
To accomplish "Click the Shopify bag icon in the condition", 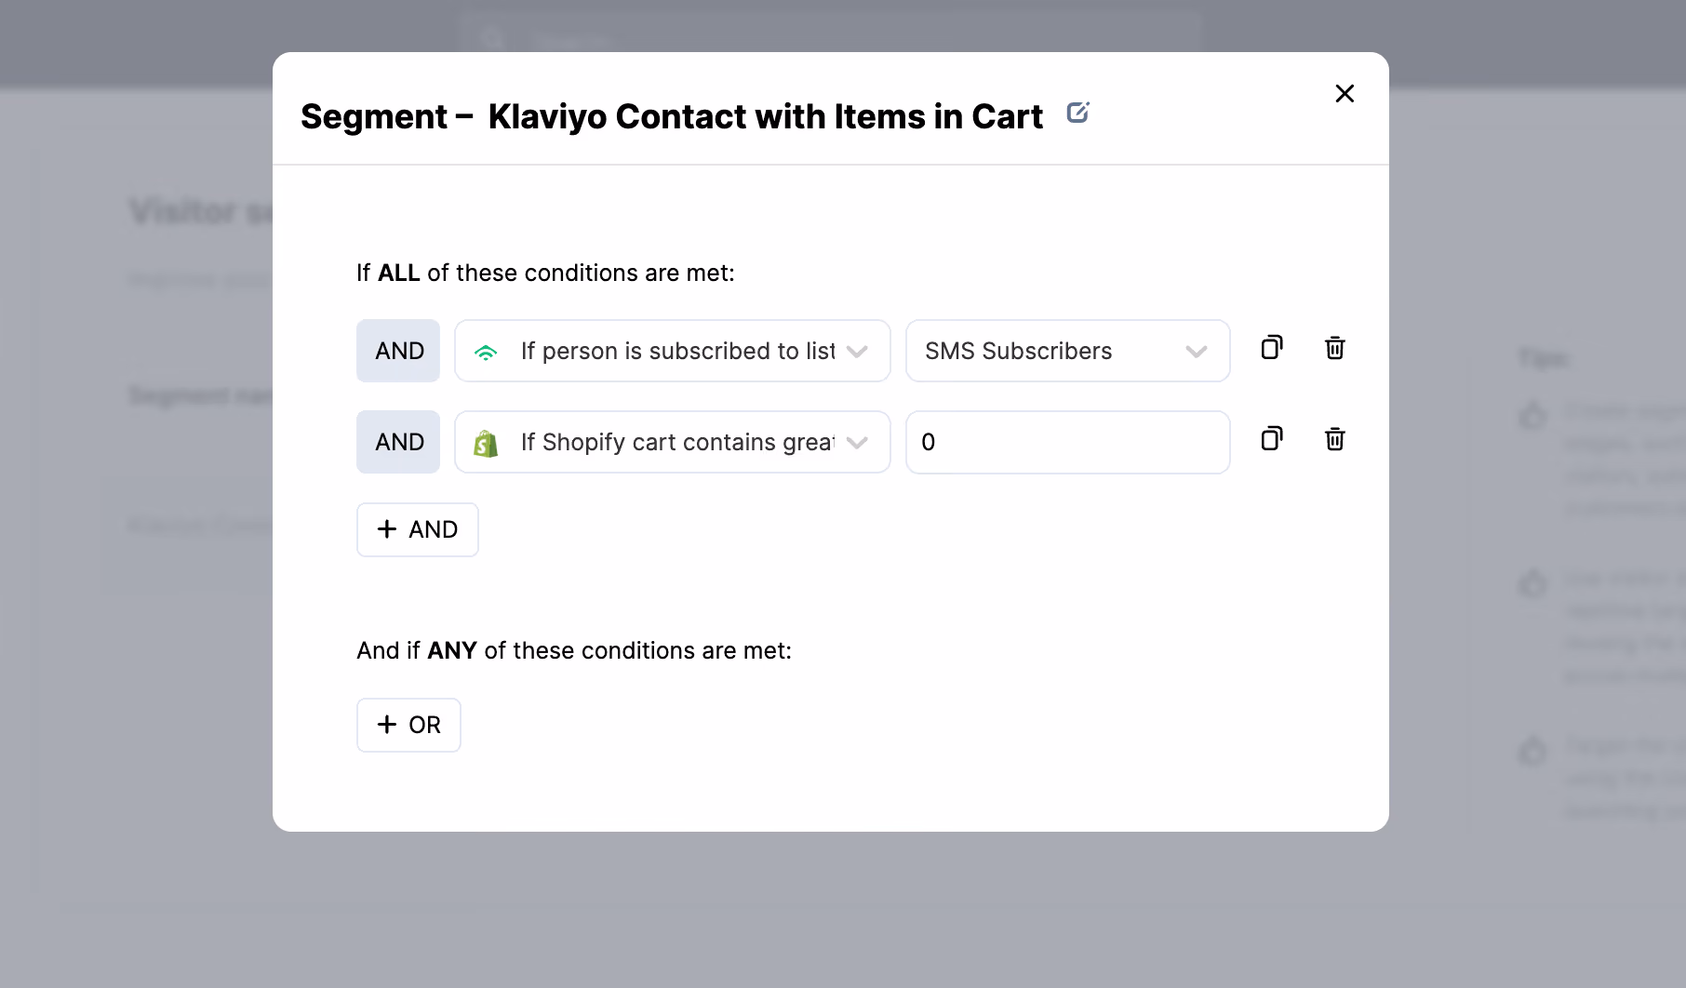I will [486, 443].
